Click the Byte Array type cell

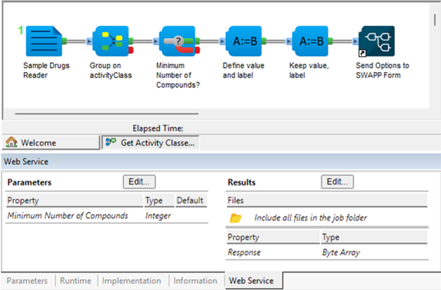pos(341,253)
